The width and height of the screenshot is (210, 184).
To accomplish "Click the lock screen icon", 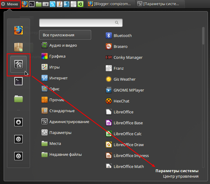I will [18, 122].
